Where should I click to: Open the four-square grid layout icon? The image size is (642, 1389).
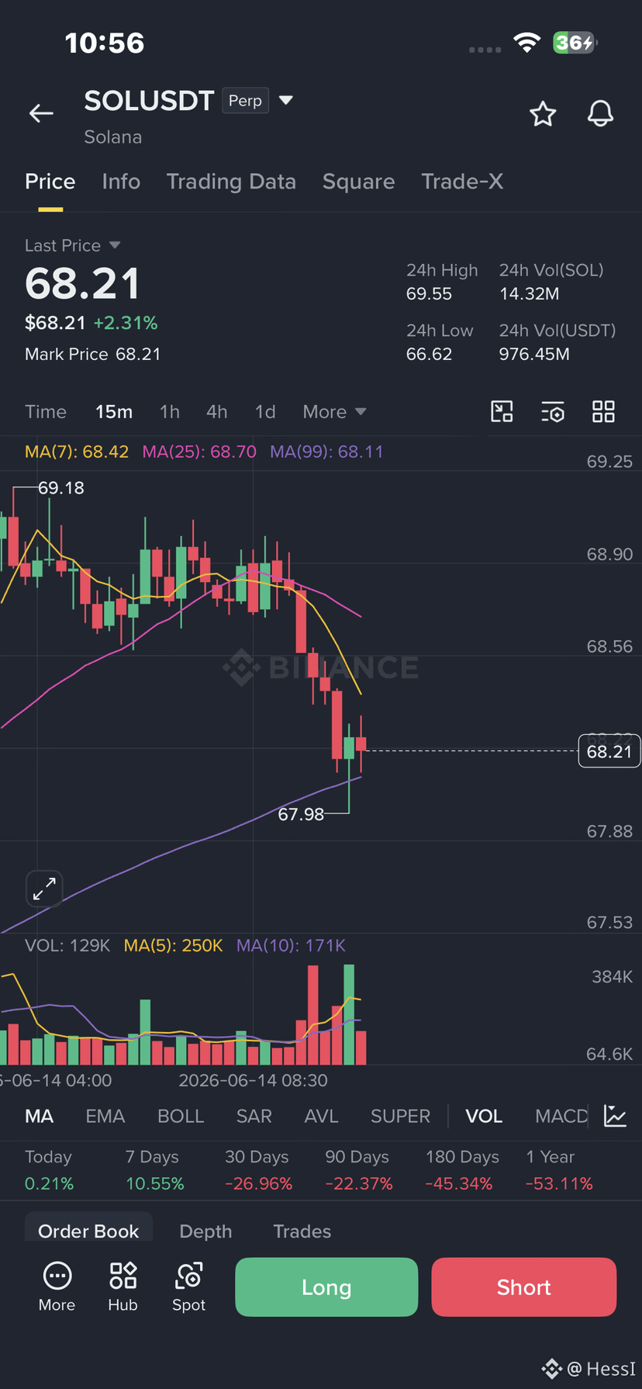coord(603,411)
